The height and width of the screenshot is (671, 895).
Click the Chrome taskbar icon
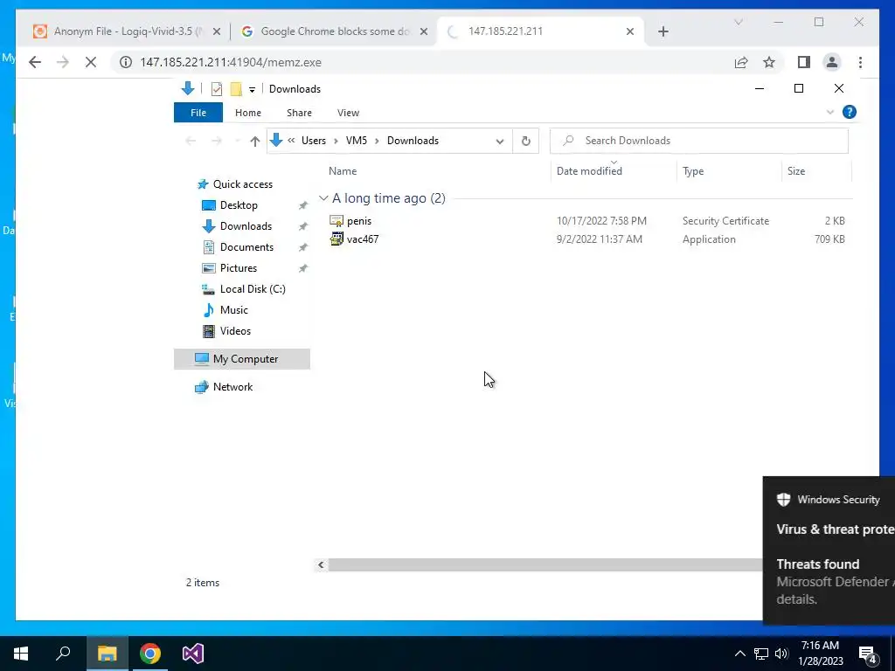pyautogui.click(x=150, y=654)
